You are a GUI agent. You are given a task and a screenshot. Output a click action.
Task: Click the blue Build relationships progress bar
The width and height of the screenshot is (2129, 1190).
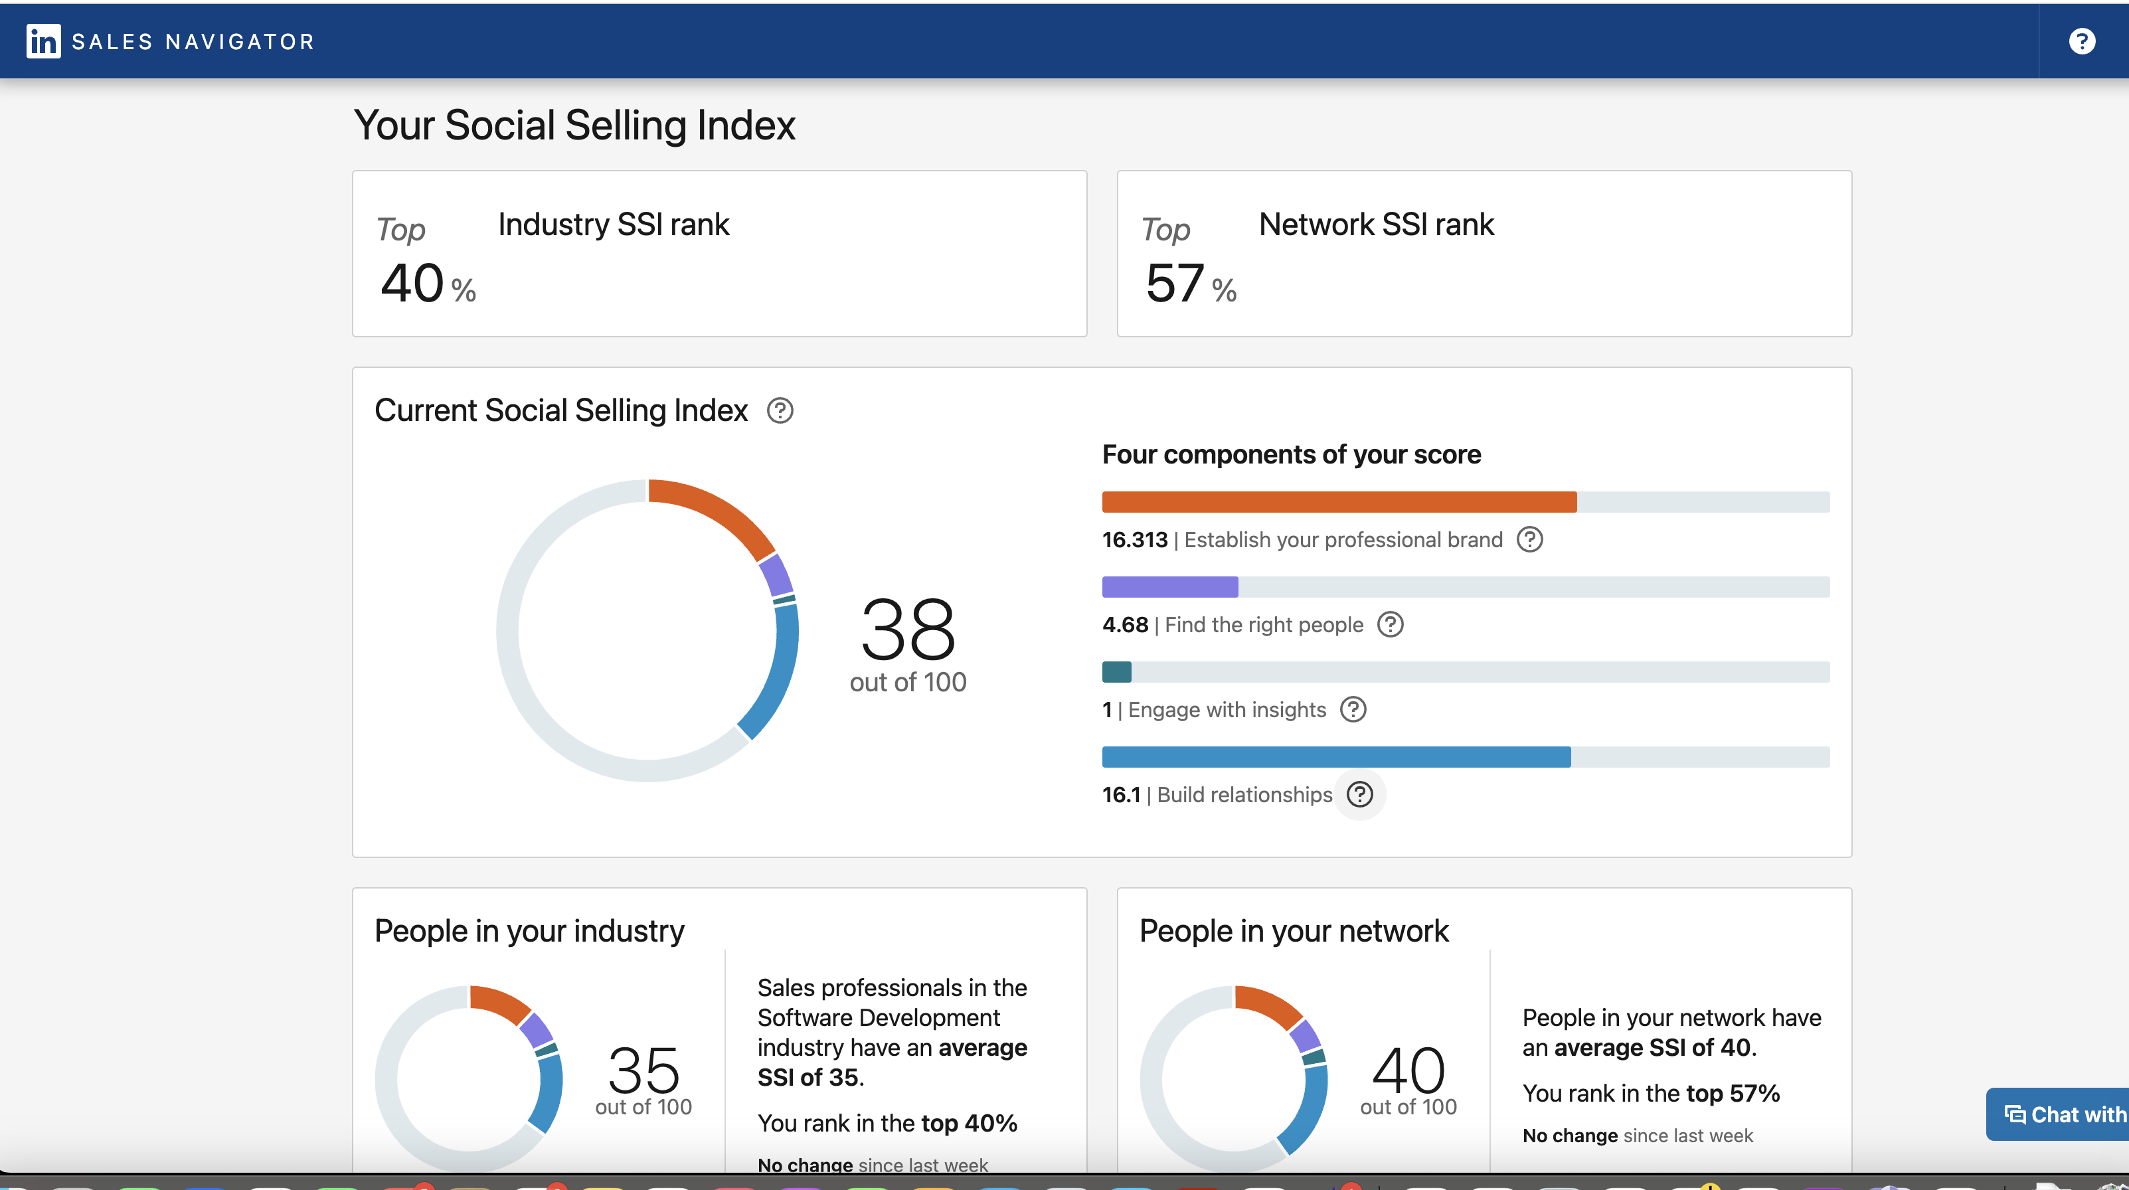1336,757
